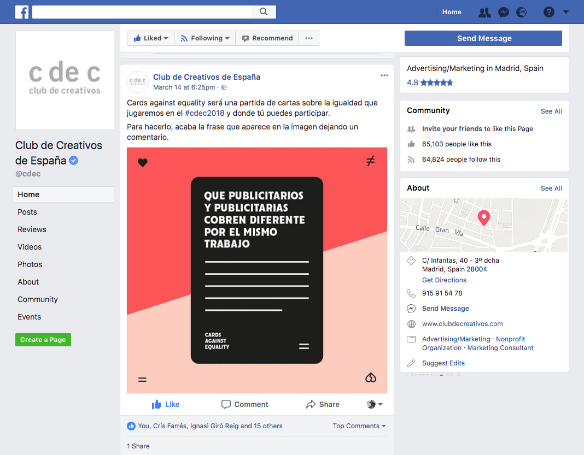The width and height of the screenshot is (584, 455).
Task: Select Home in the page sidebar
Action: 63,194
